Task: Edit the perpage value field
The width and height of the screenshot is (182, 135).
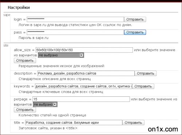Action: click(x=81, y=99)
